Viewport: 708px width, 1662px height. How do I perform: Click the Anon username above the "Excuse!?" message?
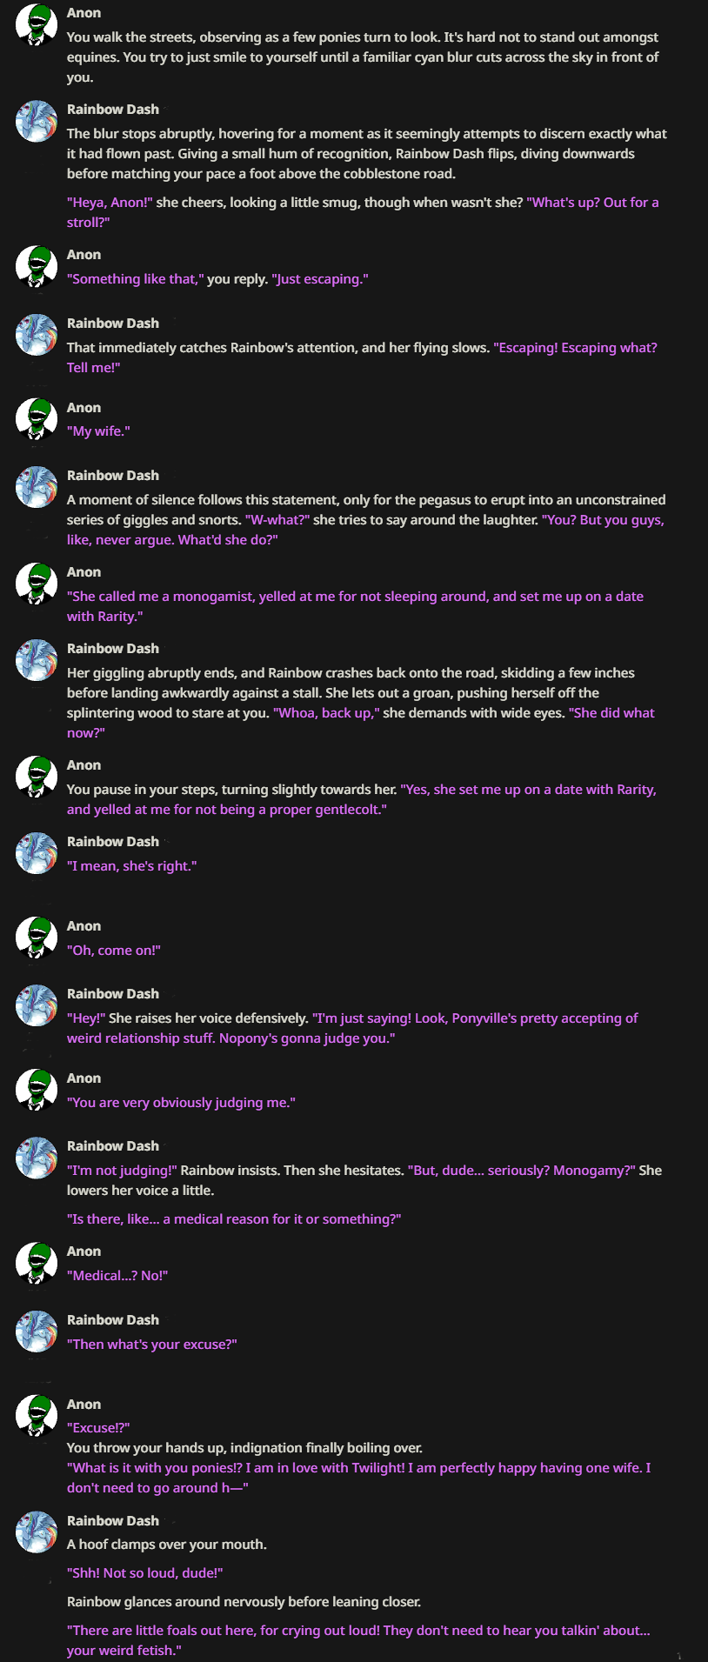(x=84, y=1405)
